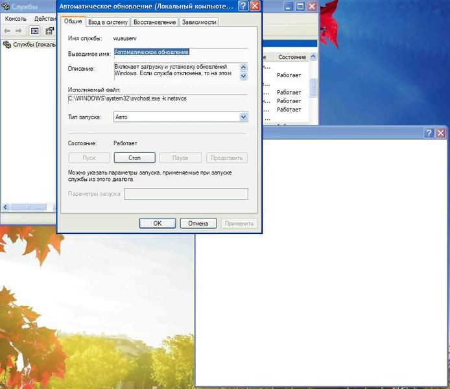Click the Состояние column header
This screenshot has width=450, height=389.
[x=291, y=57]
